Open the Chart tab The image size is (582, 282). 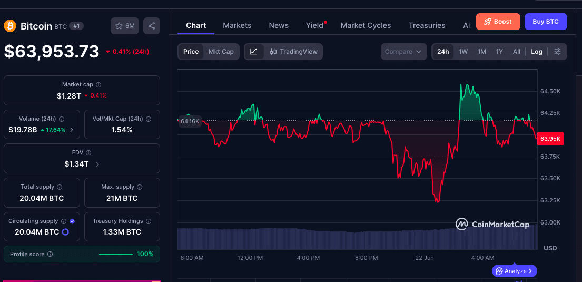click(x=195, y=25)
